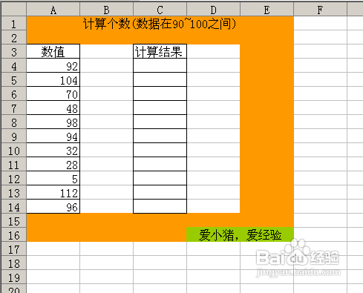Select the cell containing 32
Image resolution: width=363 pixels, height=293 pixels.
click(53, 151)
